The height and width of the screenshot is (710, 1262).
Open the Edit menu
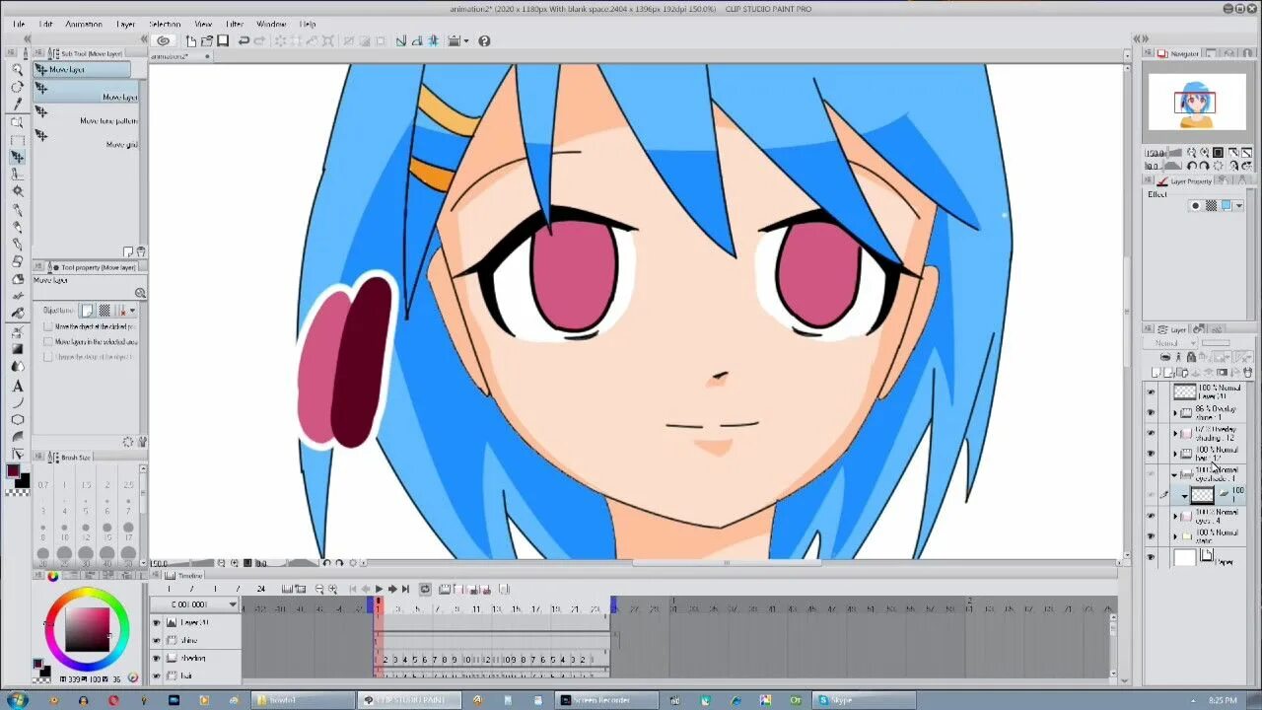pyautogui.click(x=46, y=24)
